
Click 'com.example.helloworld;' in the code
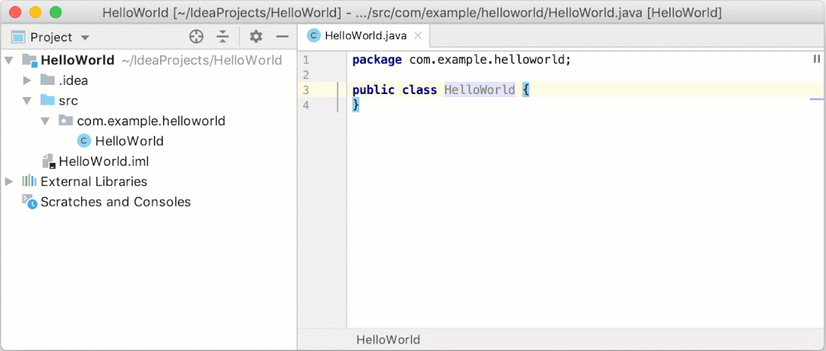(x=491, y=60)
